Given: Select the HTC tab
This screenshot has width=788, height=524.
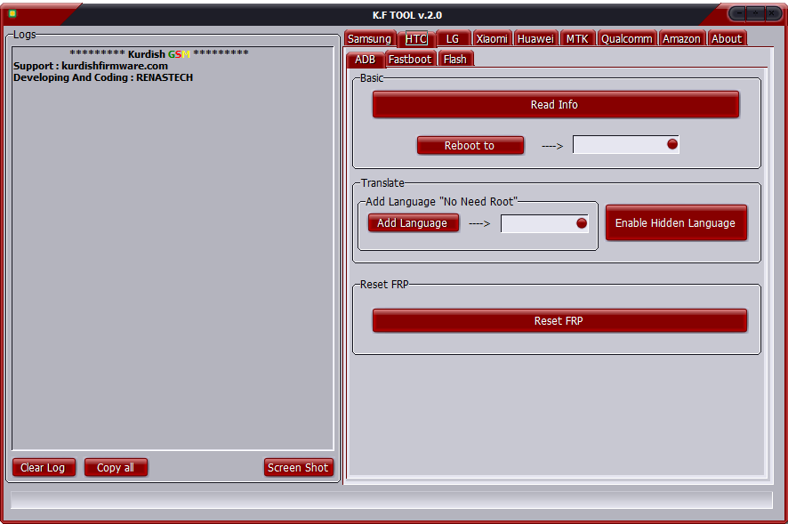Looking at the screenshot, I should pos(416,39).
